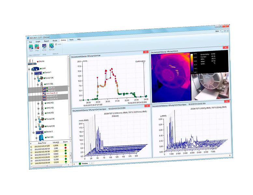Click the orange alarm dot in row 15
The width and height of the screenshot is (253, 195).
[66, 156]
